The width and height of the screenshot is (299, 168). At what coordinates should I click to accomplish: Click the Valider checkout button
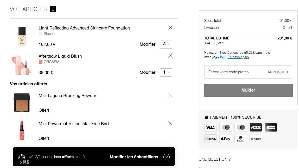tap(248, 90)
